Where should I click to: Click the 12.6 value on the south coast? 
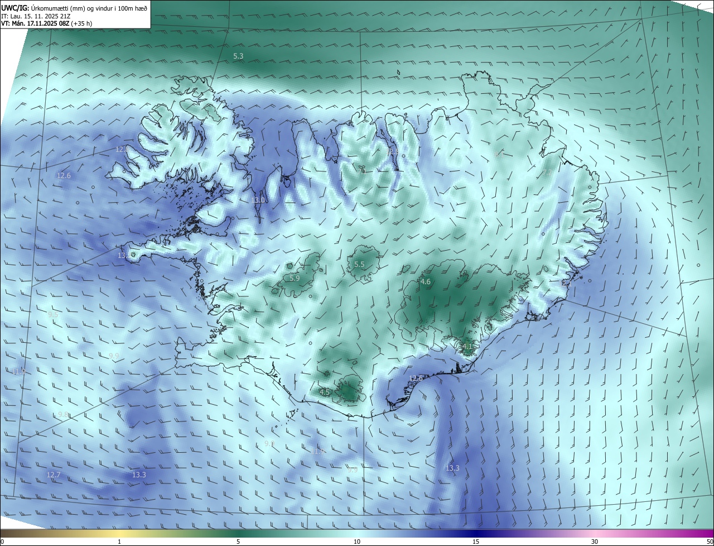416,379
